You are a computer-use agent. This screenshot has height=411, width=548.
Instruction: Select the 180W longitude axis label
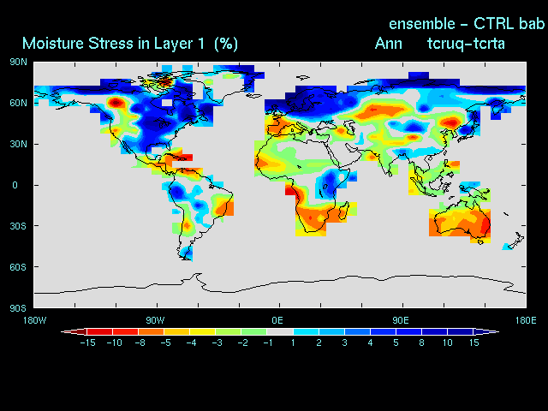[34, 319]
